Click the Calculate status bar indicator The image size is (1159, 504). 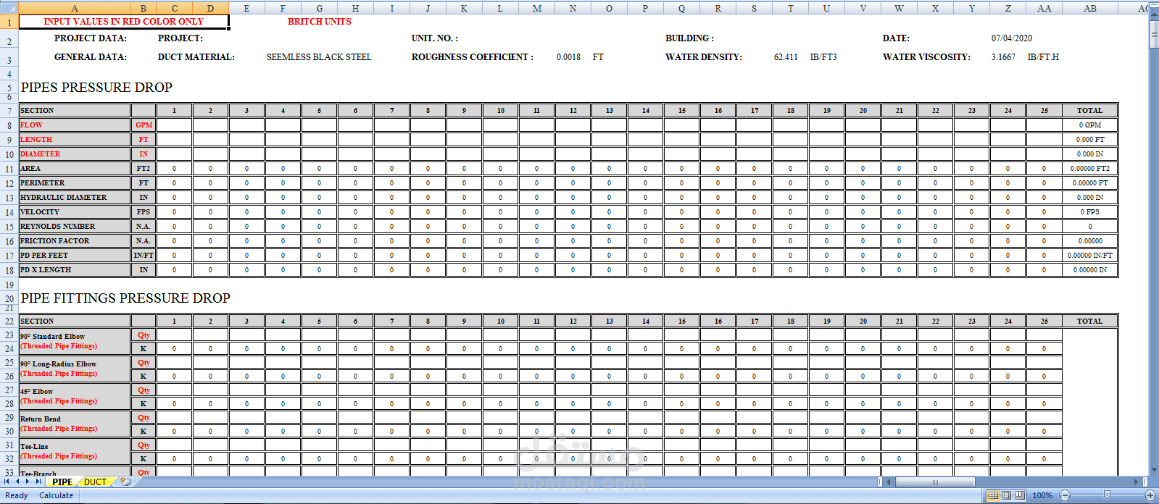pyautogui.click(x=56, y=495)
